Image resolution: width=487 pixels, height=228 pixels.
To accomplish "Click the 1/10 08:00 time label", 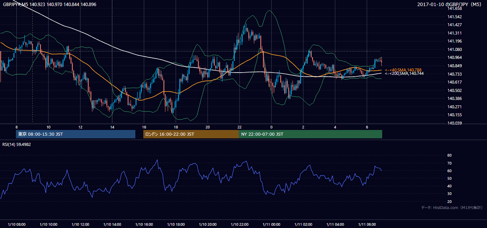I will pos(16,225).
